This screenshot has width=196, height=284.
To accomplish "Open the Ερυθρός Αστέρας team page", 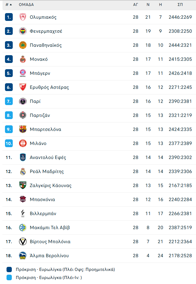I will click(x=49, y=87).
